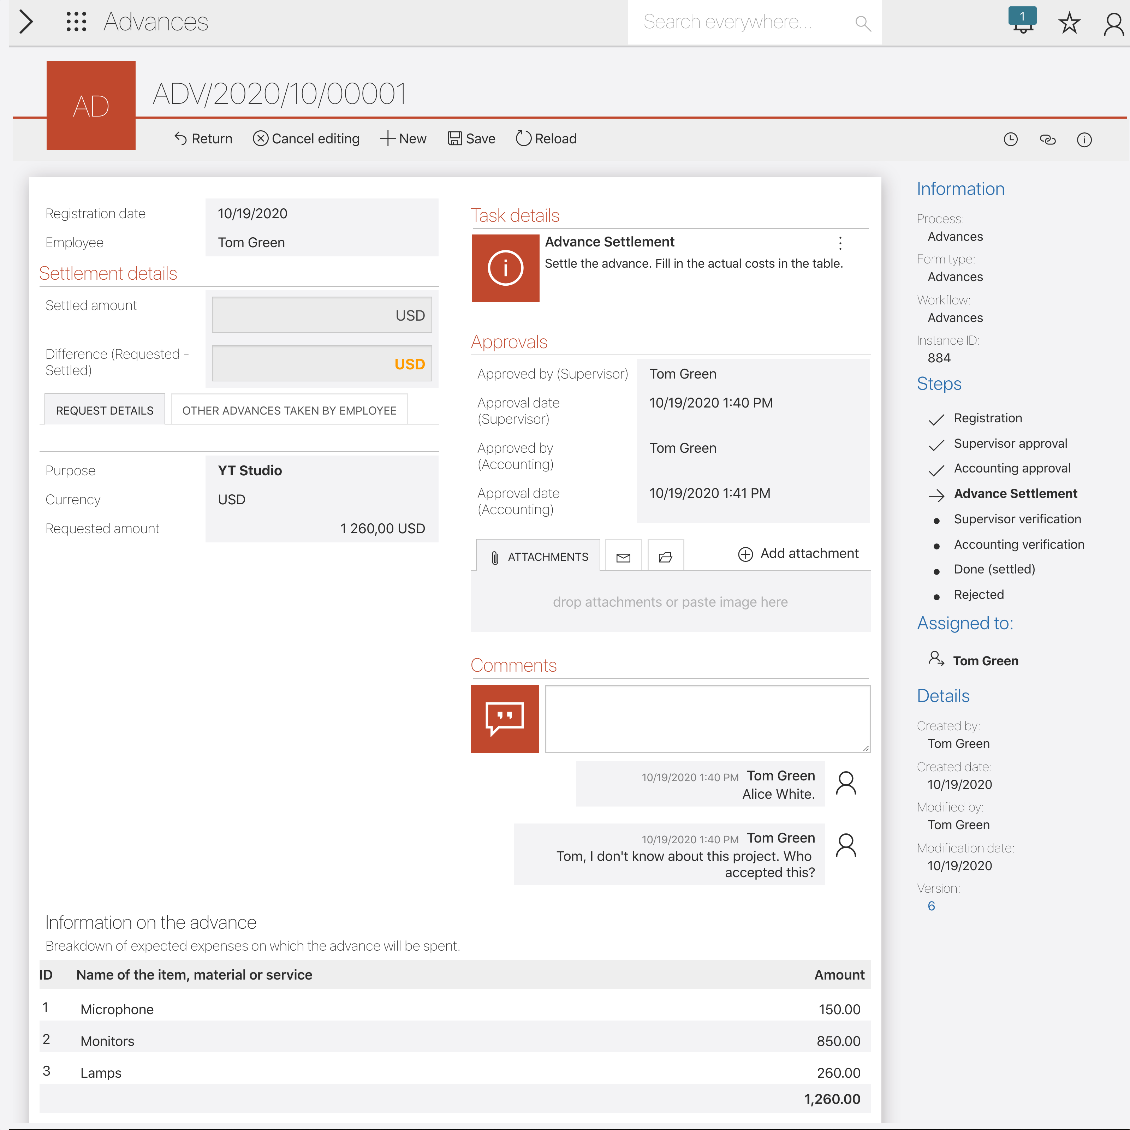Toggle the information panel icon
The width and height of the screenshot is (1130, 1130).
(x=1084, y=139)
